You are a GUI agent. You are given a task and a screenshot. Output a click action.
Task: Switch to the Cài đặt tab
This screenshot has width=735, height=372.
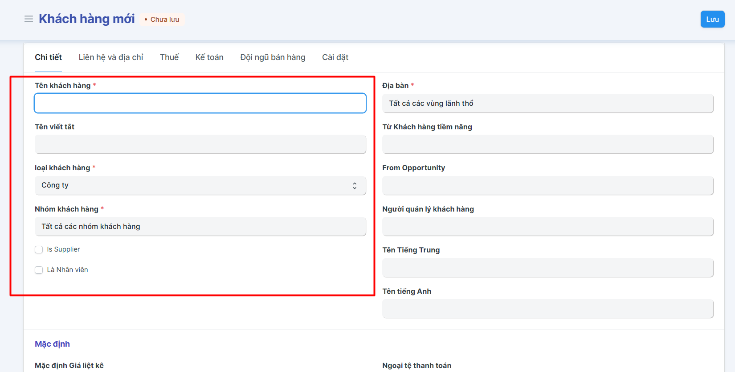pos(335,57)
